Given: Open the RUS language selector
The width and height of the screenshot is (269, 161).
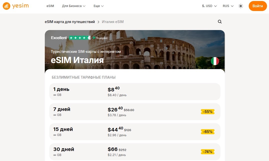Looking at the screenshot, I should 228,6.
